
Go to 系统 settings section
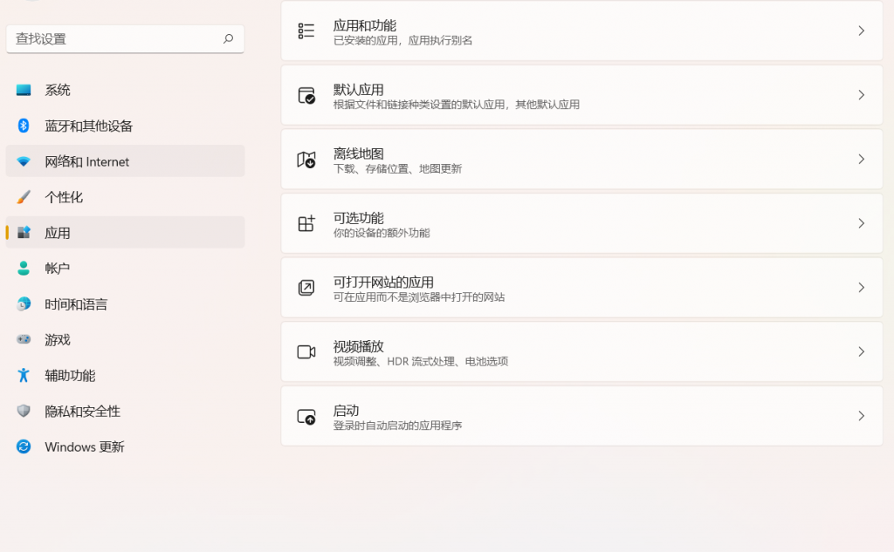[58, 90]
